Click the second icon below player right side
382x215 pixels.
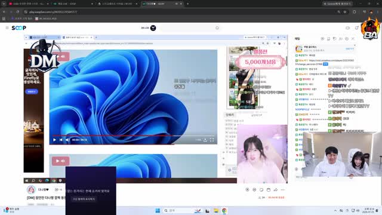pyautogui.click(x=254, y=190)
